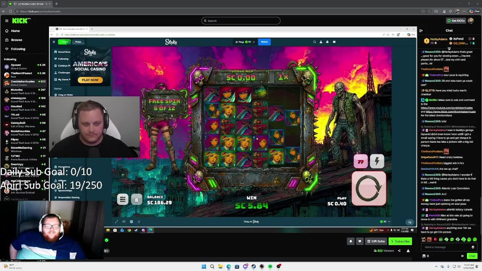The height and width of the screenshot is (271, 482).
Task: Open inner browser new tab plus
Action: [92, 29]
